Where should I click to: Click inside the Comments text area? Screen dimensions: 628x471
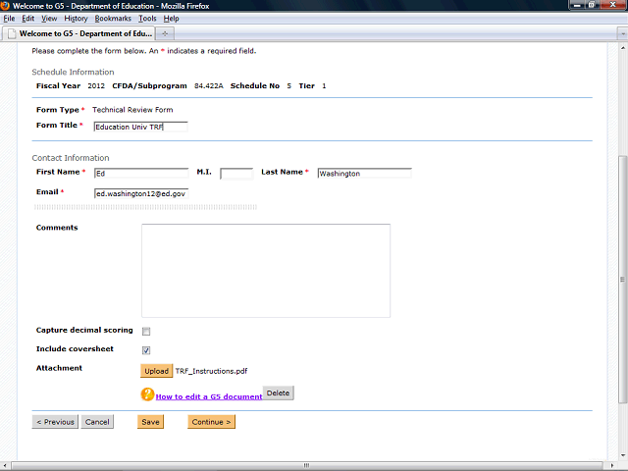coord(266,271)
